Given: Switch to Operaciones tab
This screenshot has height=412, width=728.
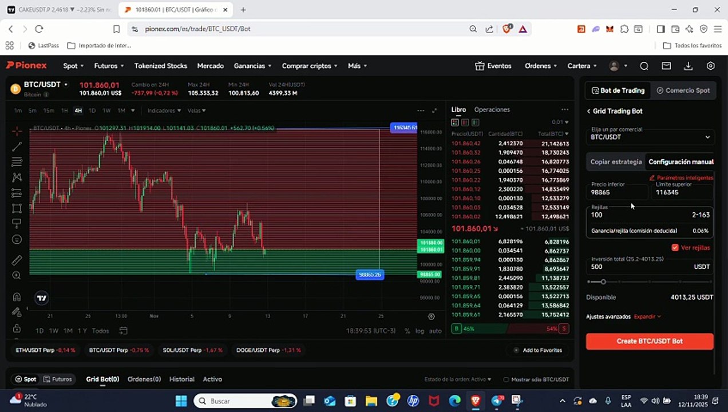Looking at the screenshot, I should 492,109.
